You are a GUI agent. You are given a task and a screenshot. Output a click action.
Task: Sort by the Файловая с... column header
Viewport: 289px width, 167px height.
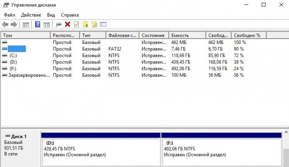click(x=123, y=35)
